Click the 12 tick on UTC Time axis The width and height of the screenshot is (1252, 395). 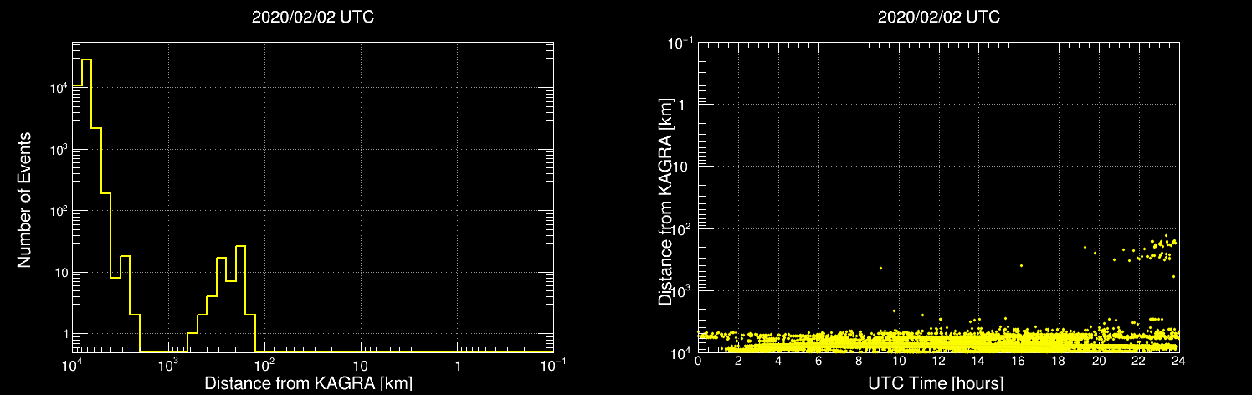click(939, 362)
